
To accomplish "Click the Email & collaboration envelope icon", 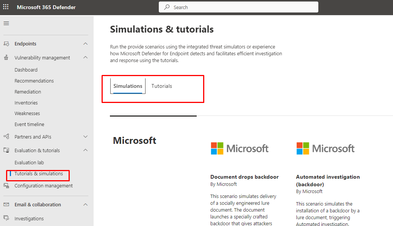I will coord(6,204).
